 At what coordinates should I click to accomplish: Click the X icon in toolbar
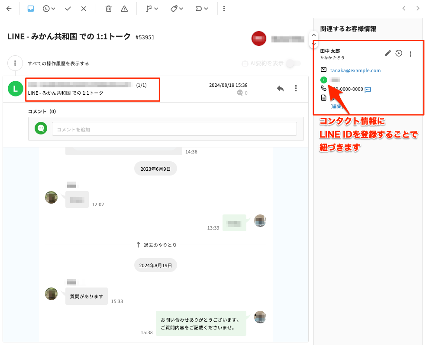(84, 9)
